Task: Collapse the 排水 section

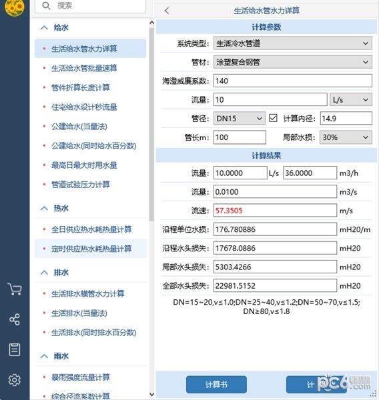Action: click(44, 273)
